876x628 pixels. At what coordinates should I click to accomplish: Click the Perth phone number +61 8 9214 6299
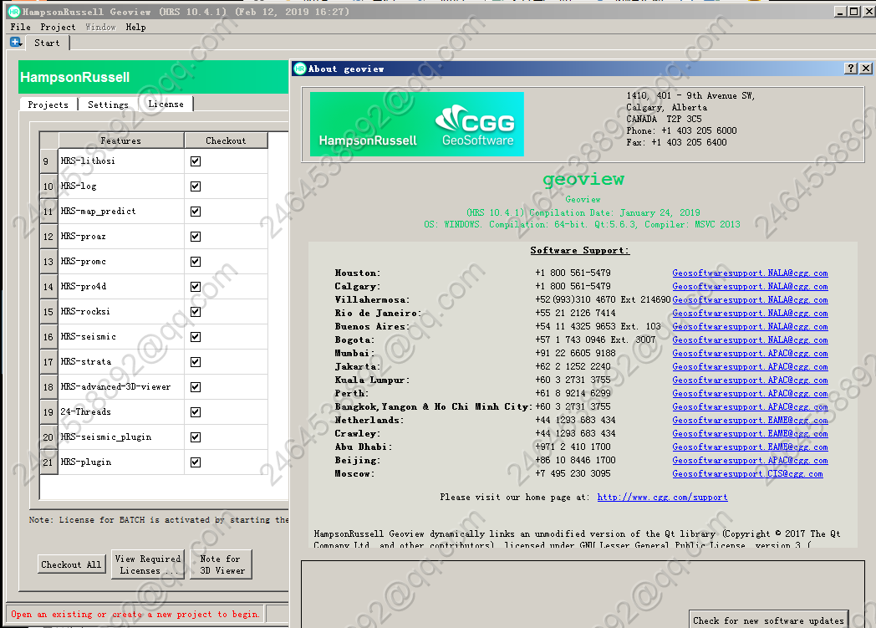[x=573, y=393]
